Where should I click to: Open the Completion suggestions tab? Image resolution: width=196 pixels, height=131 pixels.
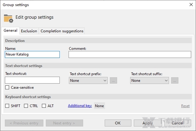coord(62,31)
